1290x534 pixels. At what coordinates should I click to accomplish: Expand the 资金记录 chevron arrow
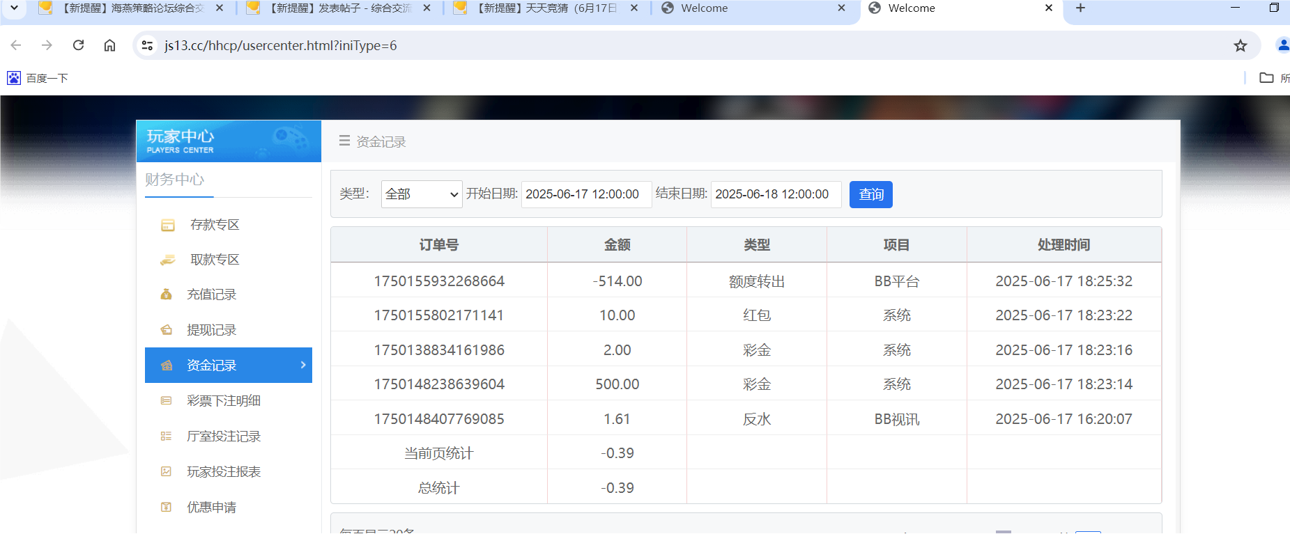303,365
